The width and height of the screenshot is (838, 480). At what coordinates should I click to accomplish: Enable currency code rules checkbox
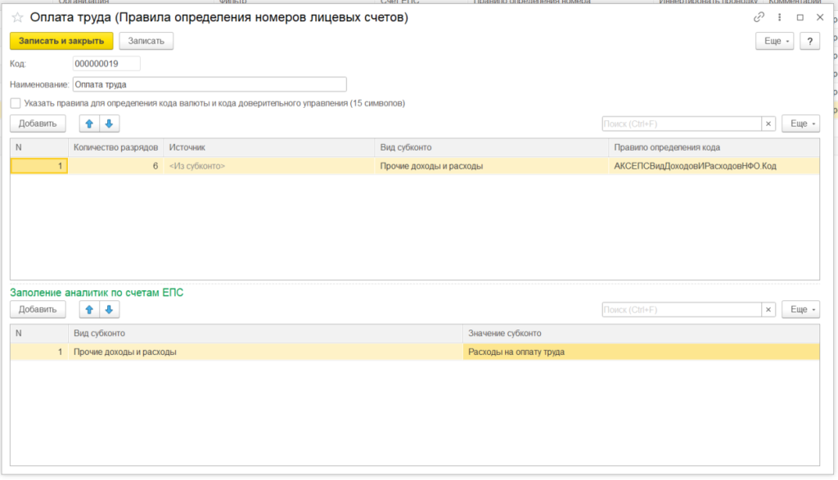point(16,104)
